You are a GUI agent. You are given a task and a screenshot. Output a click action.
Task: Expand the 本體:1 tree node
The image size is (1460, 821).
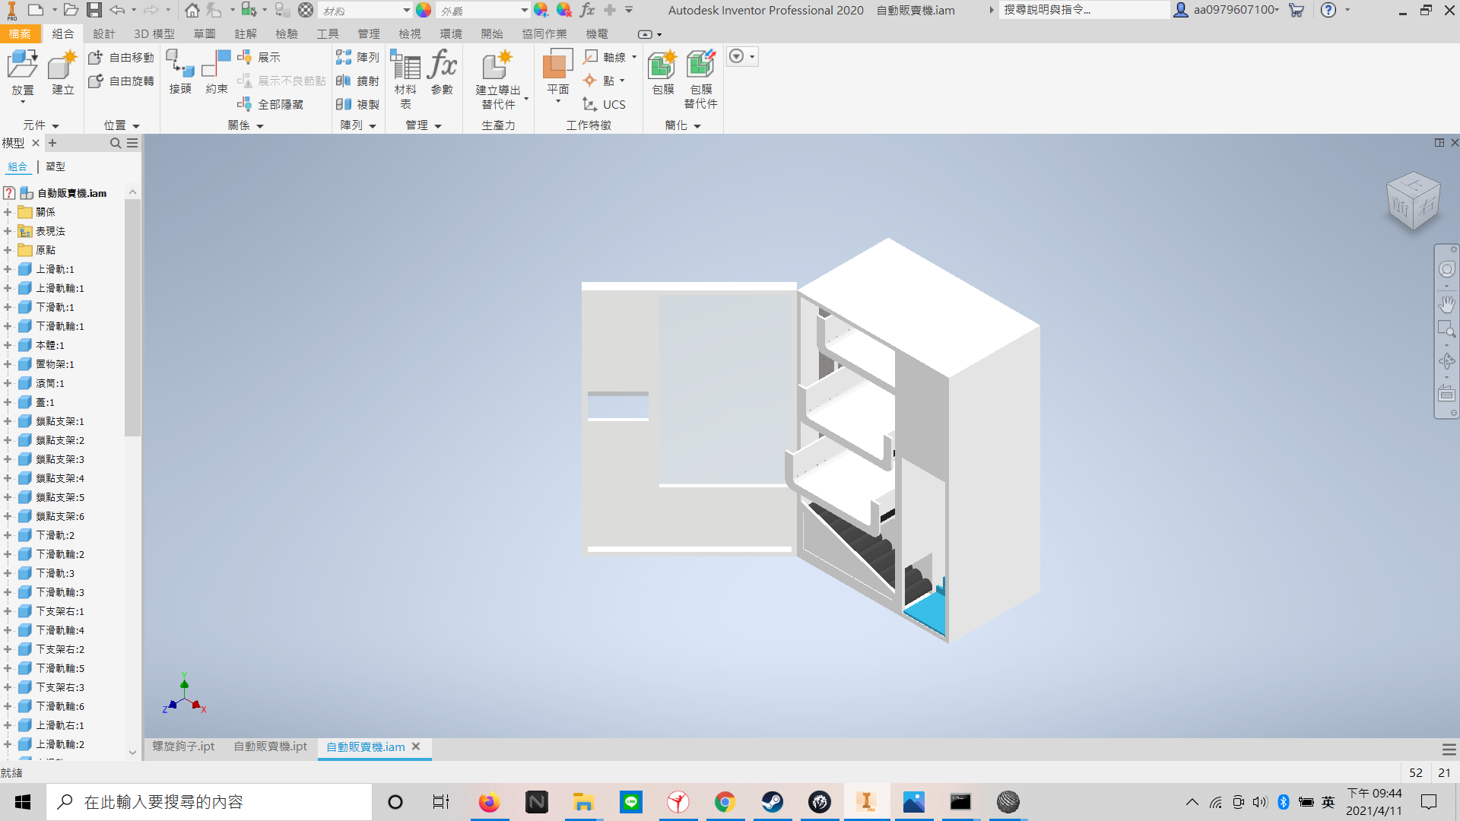8,345
